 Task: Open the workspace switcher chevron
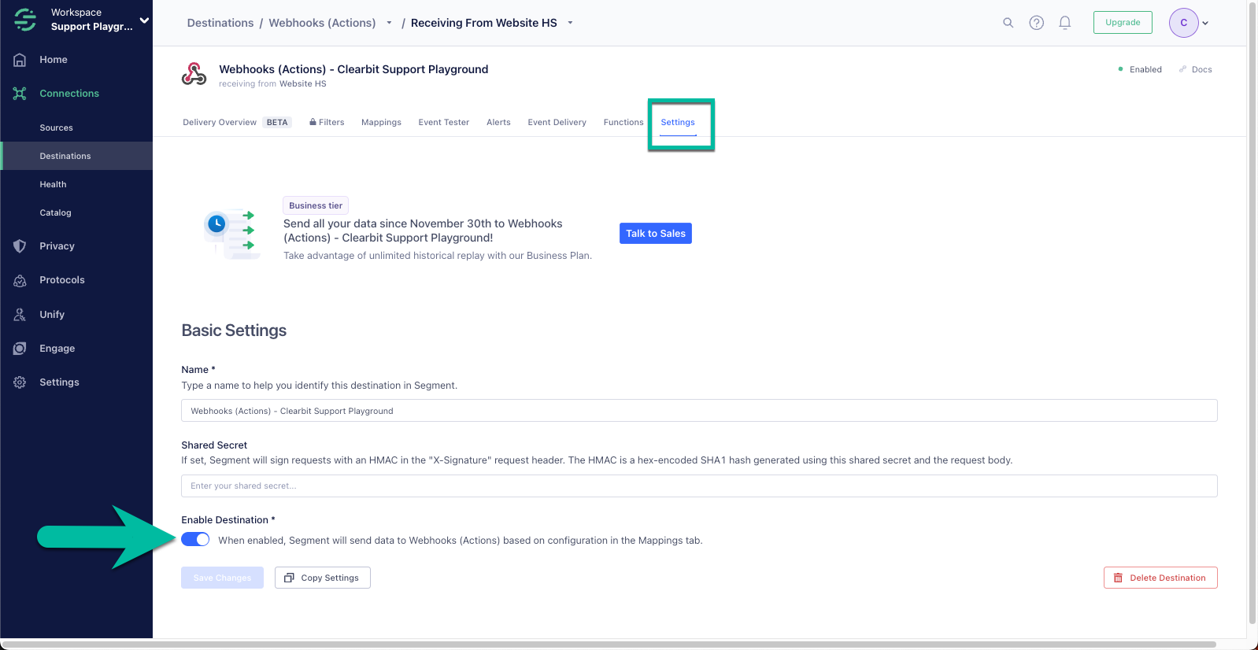(x=144, y=20)
